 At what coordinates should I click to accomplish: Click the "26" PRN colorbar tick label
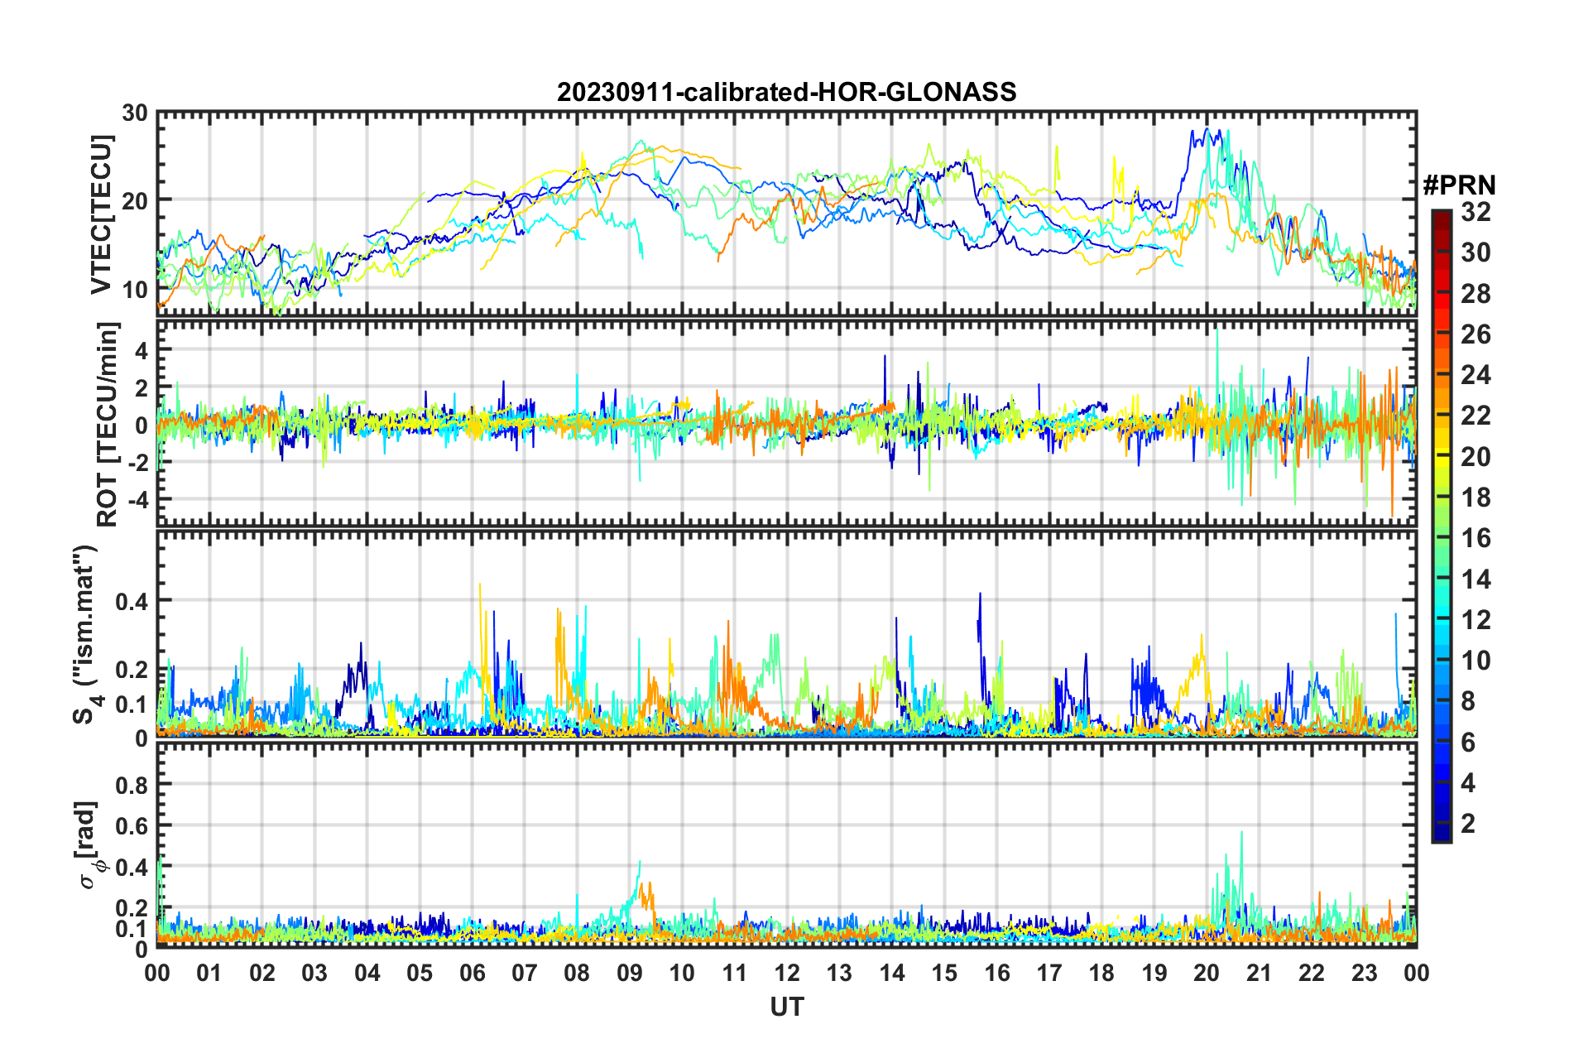click(x=1476, y=334)
